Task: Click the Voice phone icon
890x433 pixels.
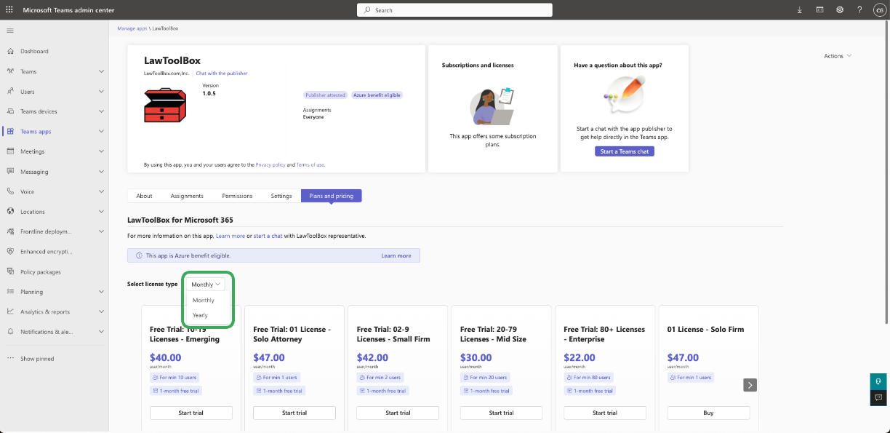Action: pos(10,191)
